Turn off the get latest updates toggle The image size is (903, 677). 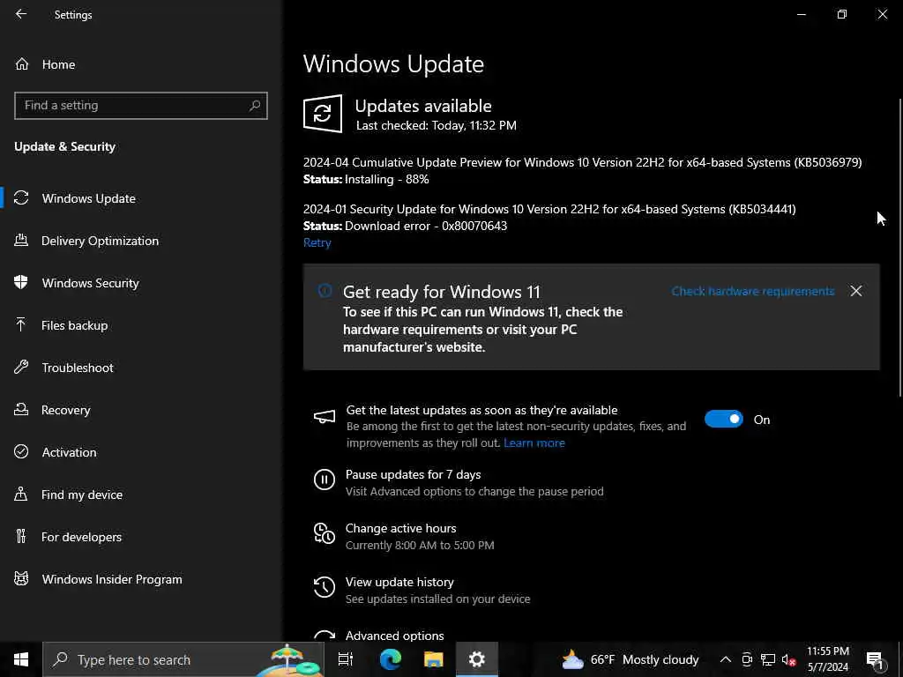724,419
